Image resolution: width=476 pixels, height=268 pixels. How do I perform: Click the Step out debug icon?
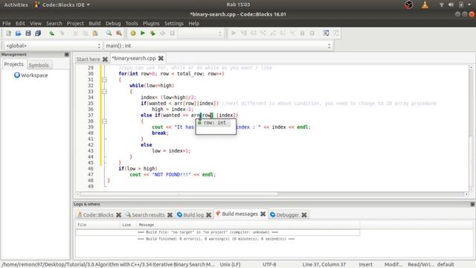273,33
